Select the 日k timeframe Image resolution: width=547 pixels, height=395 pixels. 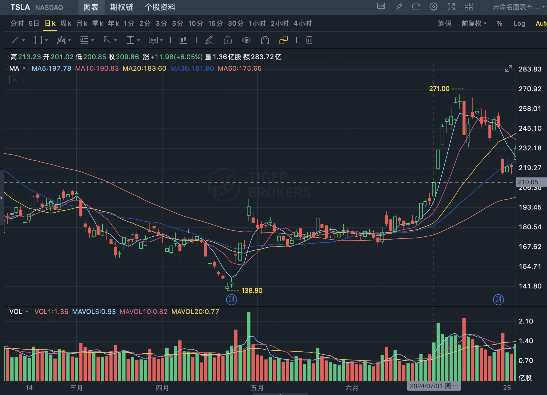(x=50, y=24)
